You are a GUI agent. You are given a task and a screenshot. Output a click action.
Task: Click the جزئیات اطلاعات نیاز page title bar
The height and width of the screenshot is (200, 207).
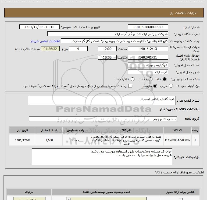click(104, 13)
